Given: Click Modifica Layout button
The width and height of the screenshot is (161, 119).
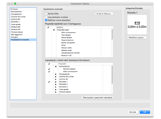Looking at the screenshot, I should coord(137,37).
